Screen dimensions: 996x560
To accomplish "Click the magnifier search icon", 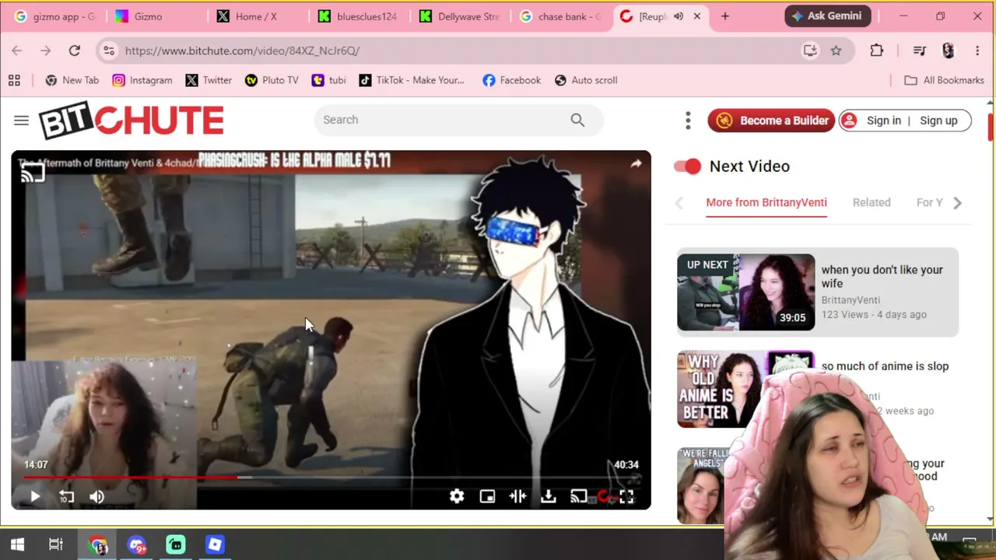I will (x=577, y=120).
